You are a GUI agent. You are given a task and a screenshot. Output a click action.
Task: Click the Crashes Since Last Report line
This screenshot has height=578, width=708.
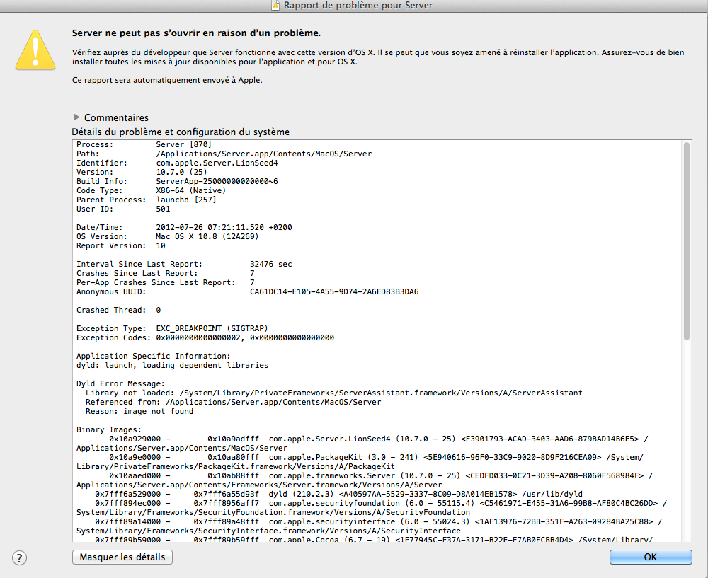click(x=165, y=273)
